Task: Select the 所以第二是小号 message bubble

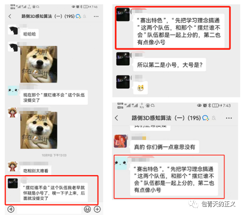Action: point(170,65)
